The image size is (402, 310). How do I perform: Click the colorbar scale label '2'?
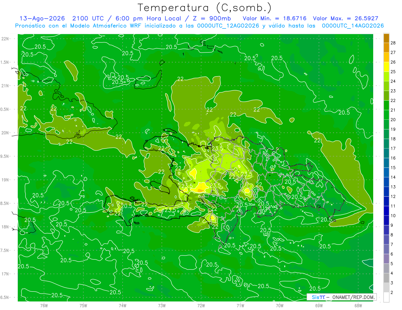392,293
